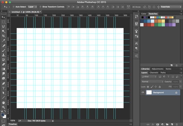
Task: Hide the Background layer with the eye icon
Action: pos(143,92)
